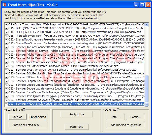Select the Adobe Version Cue CS4 row
The width and height of the screenshot is (152, 135).
(x=76, y=58)
